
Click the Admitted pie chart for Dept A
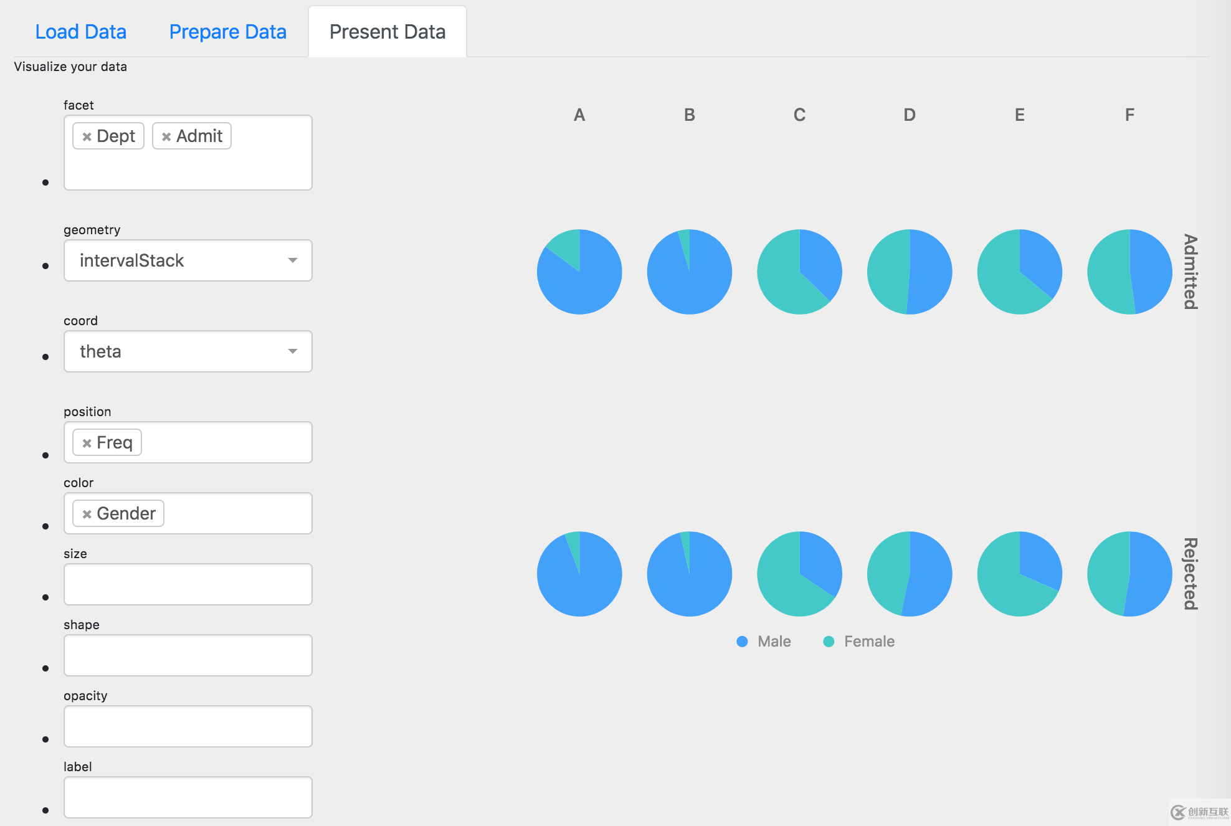click(x=579, y=272)
